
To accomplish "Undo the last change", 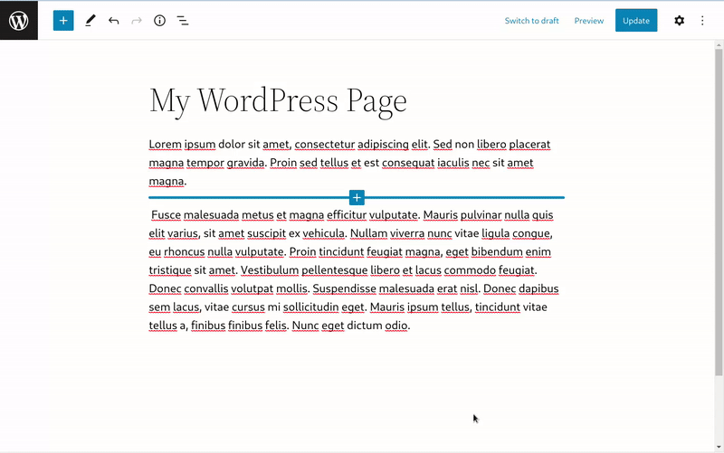I will pyautogui.click(x=113, y=20).
